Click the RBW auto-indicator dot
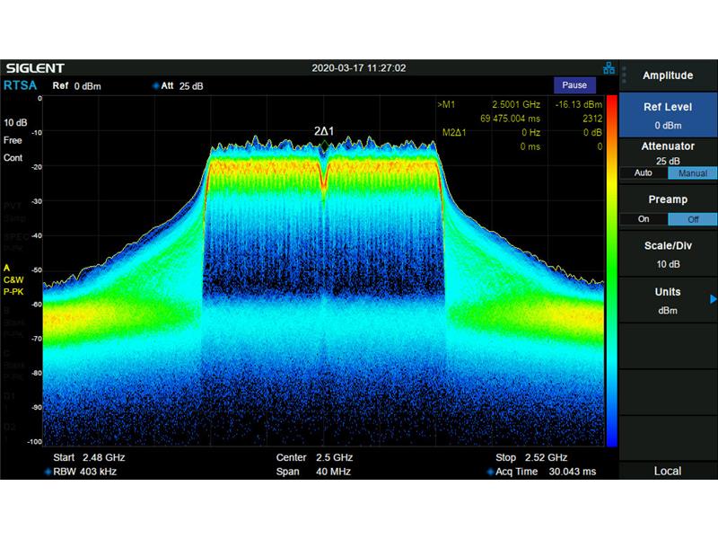The image size is (718, 539). point(48,472)
